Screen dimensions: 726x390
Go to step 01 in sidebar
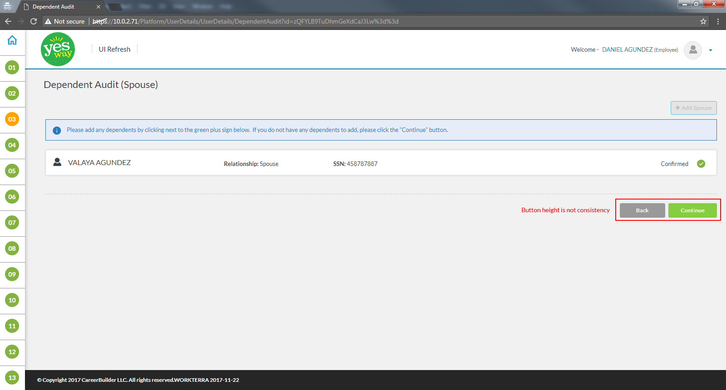(12, 68)
